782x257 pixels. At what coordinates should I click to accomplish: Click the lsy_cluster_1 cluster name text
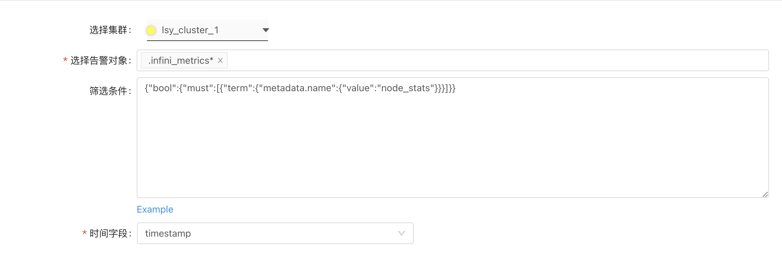click(x=190, y=30)
